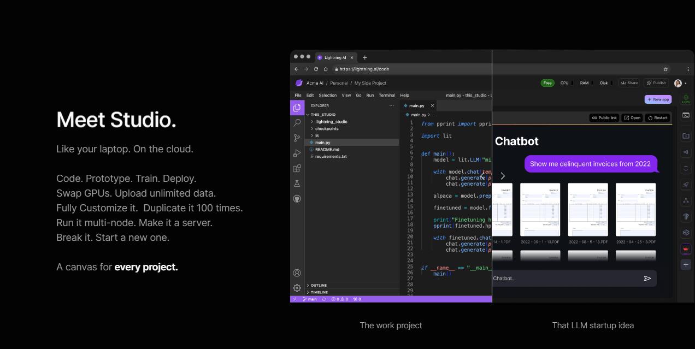695x349 pixels.
Task: Open the Run menu
Action: (x=370, y=95)
